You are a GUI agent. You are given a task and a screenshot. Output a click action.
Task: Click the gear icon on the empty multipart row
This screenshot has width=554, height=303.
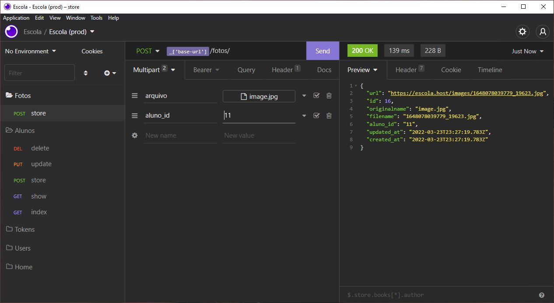point(134,135)
